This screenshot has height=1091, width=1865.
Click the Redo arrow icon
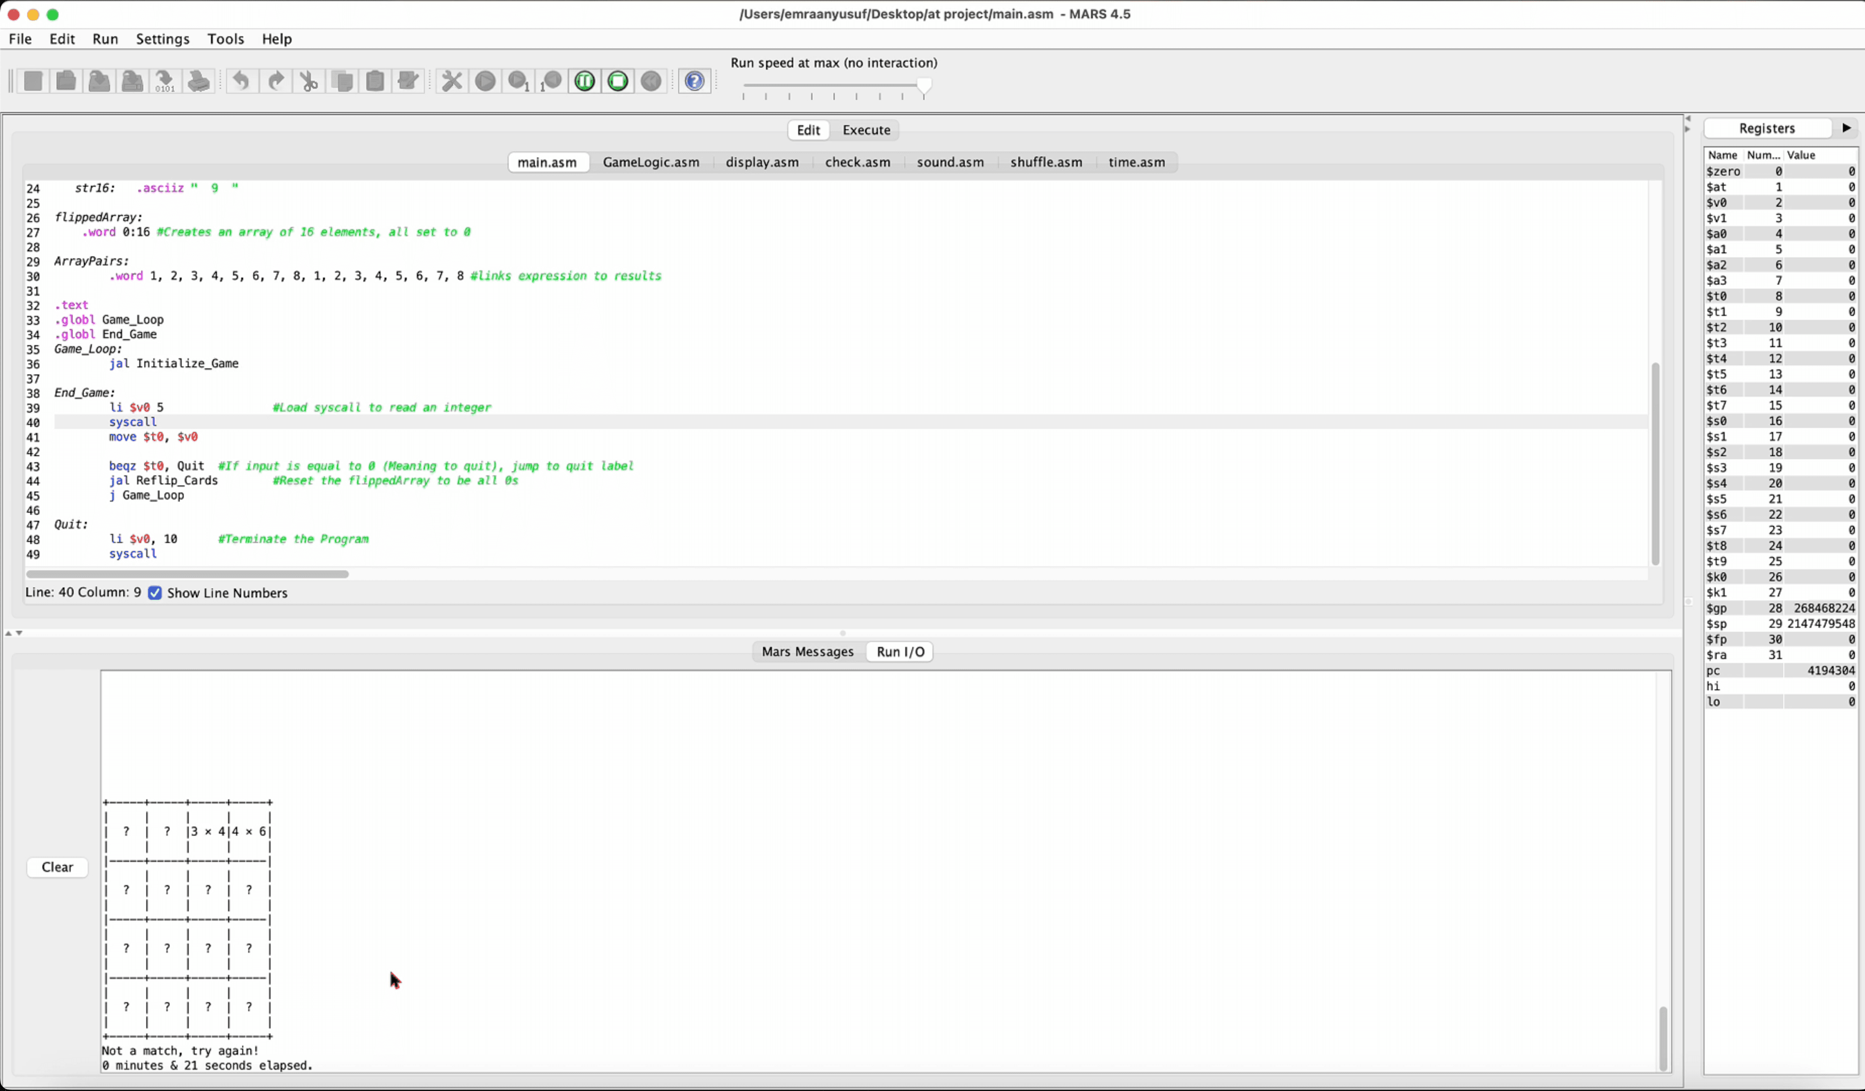(276, 81)
